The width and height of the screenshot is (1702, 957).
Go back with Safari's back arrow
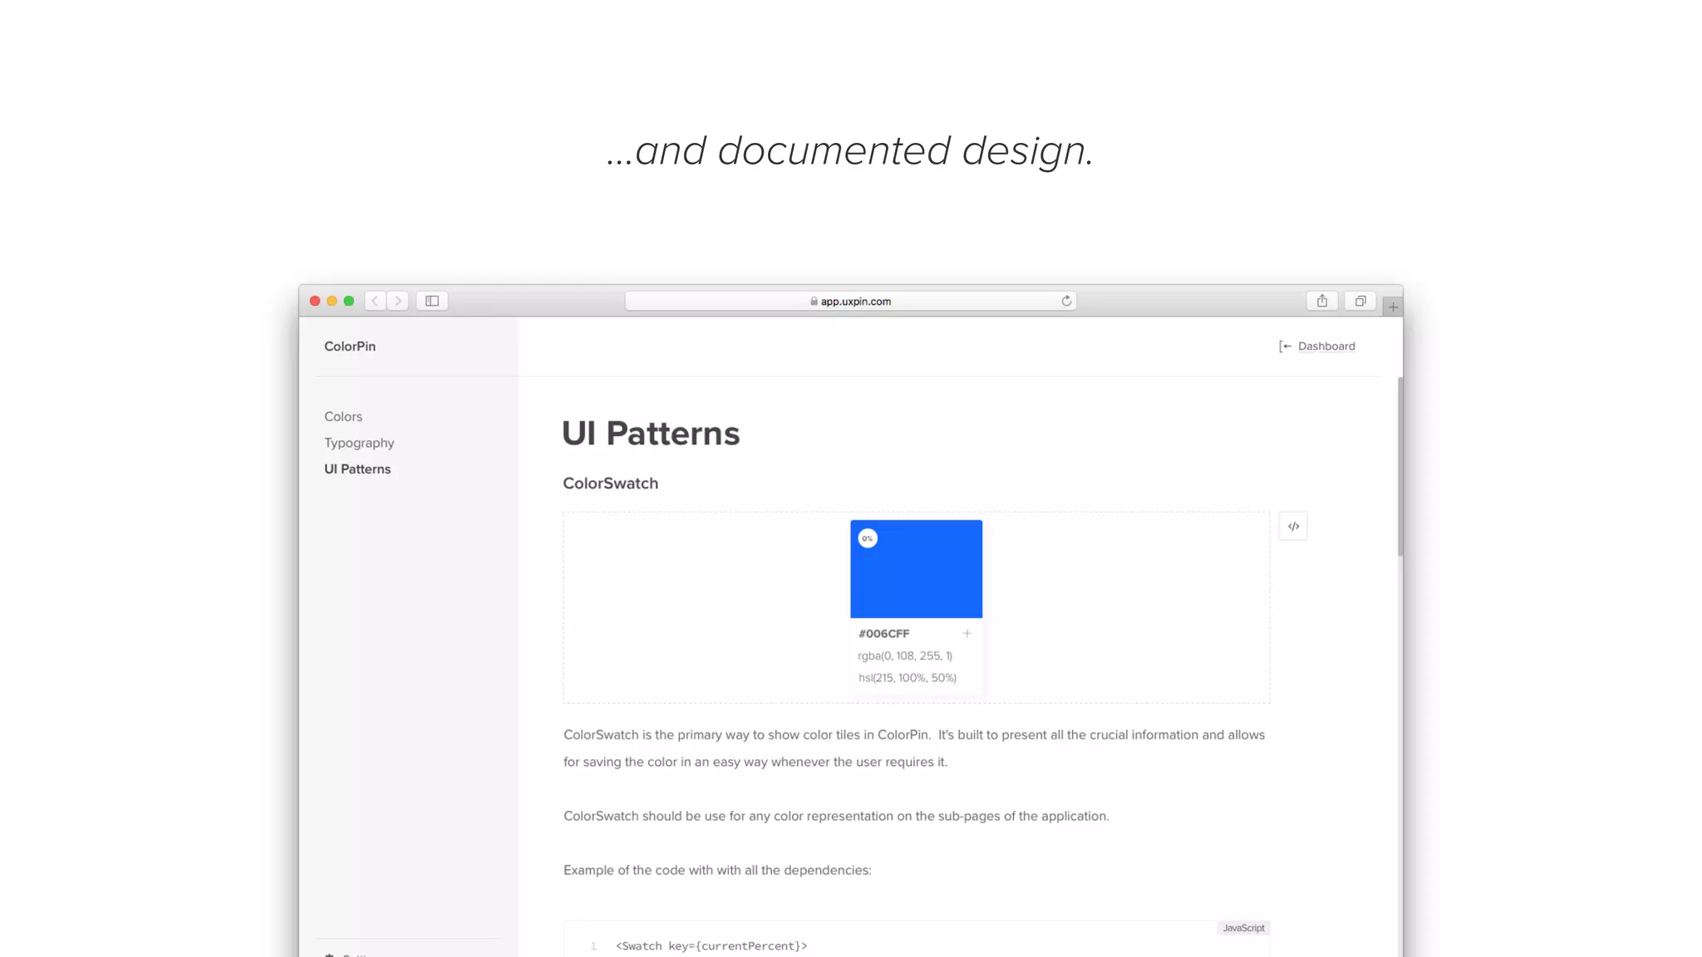pyautogui.click(x=376, y=301)
